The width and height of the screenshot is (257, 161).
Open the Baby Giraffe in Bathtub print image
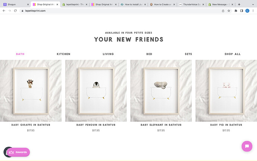click(x=31, y=91)
